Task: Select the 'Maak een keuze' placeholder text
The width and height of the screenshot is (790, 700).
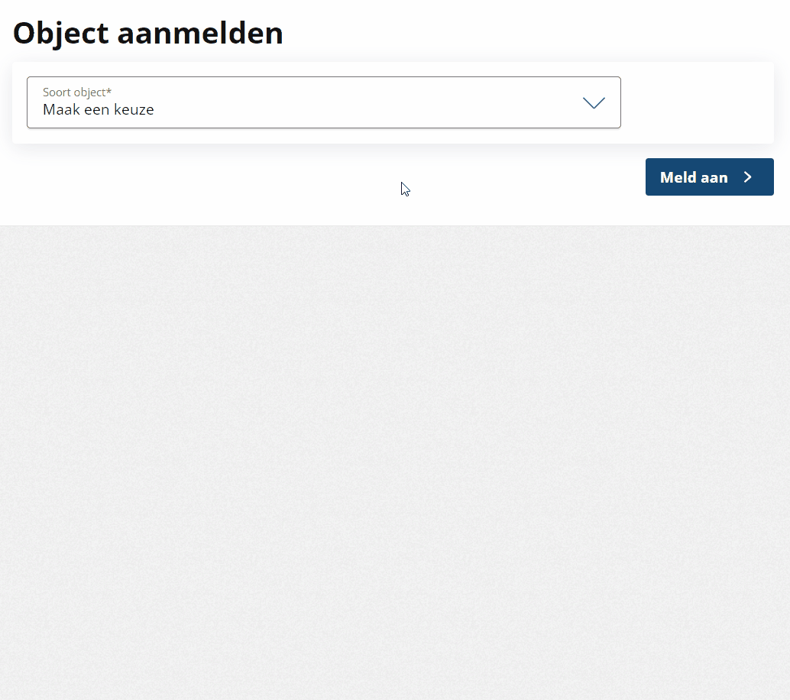Action: (x=99, y=109)
